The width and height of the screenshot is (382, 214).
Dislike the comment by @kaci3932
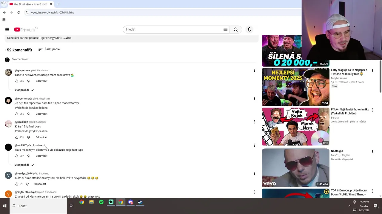(29, 137)
